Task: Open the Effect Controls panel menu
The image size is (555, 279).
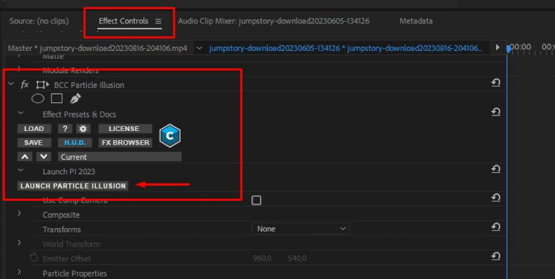Action: tap(158, 22)
